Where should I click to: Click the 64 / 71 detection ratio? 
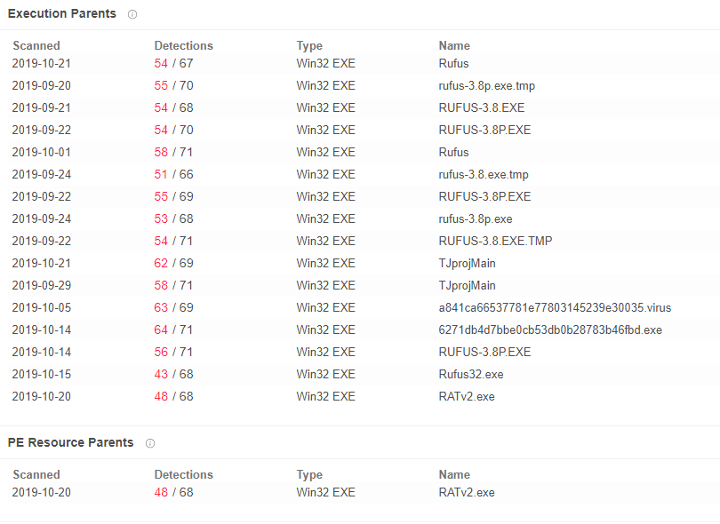point(173,329)
